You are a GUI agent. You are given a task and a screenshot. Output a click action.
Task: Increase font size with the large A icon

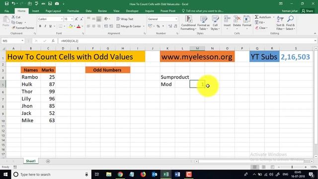tap(77, 19)
